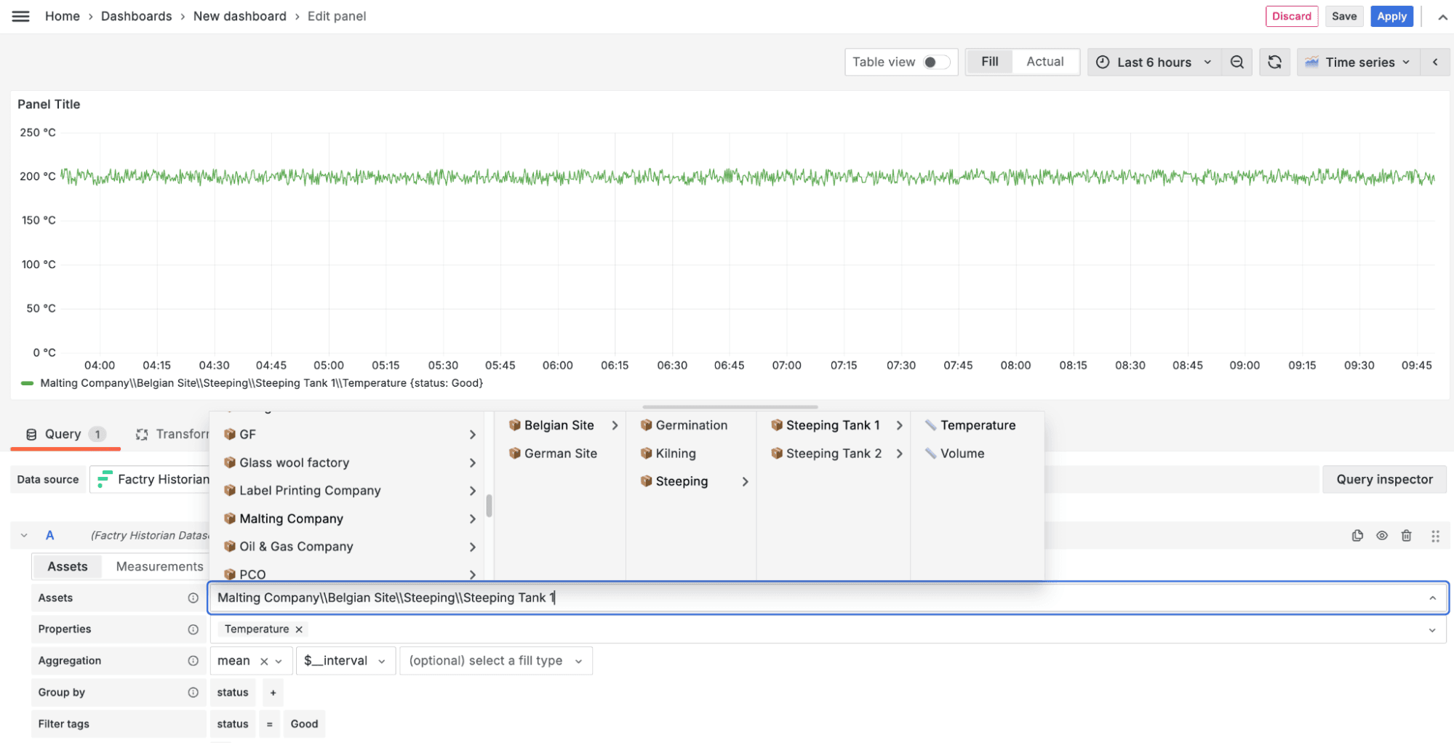Screen dimensions: 1454x743
Task: Open the Properties field dropdown chevron
Action: (1431, 629)
